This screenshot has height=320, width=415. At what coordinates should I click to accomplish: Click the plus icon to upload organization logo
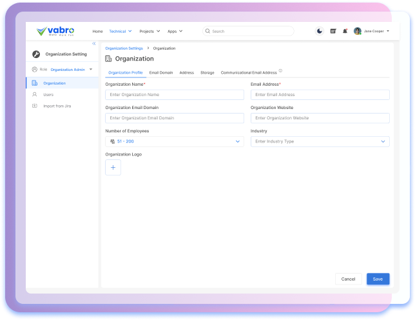click(113, 168)
